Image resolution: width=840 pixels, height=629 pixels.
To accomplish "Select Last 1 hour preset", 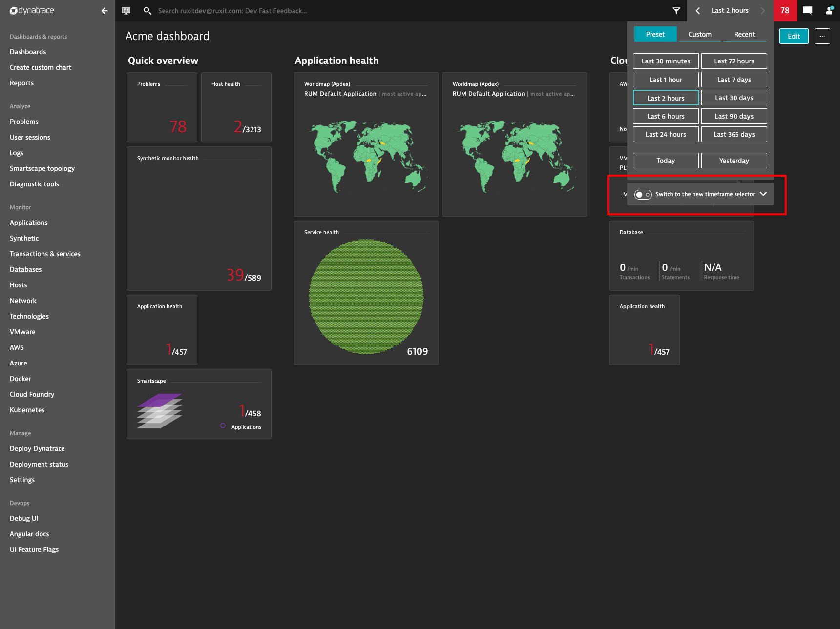I will 666,80.
